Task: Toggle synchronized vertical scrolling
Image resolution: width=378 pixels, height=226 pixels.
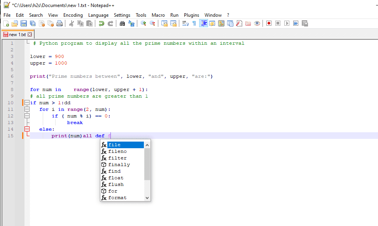Action: coord(165,23)
